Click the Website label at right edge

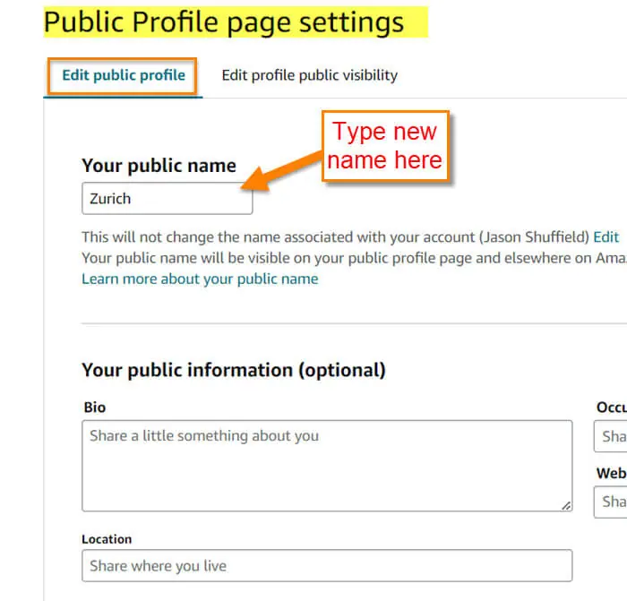pyautogui.click(x=612, y=473)
